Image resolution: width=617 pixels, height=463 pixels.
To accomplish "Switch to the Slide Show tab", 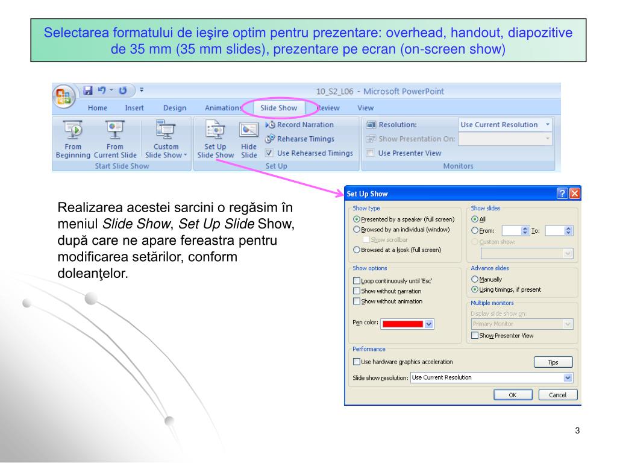I will [x=278, y=108].
